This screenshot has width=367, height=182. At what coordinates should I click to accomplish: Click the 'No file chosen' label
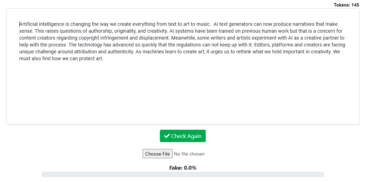pyautogui.click(x=189, y=154)
